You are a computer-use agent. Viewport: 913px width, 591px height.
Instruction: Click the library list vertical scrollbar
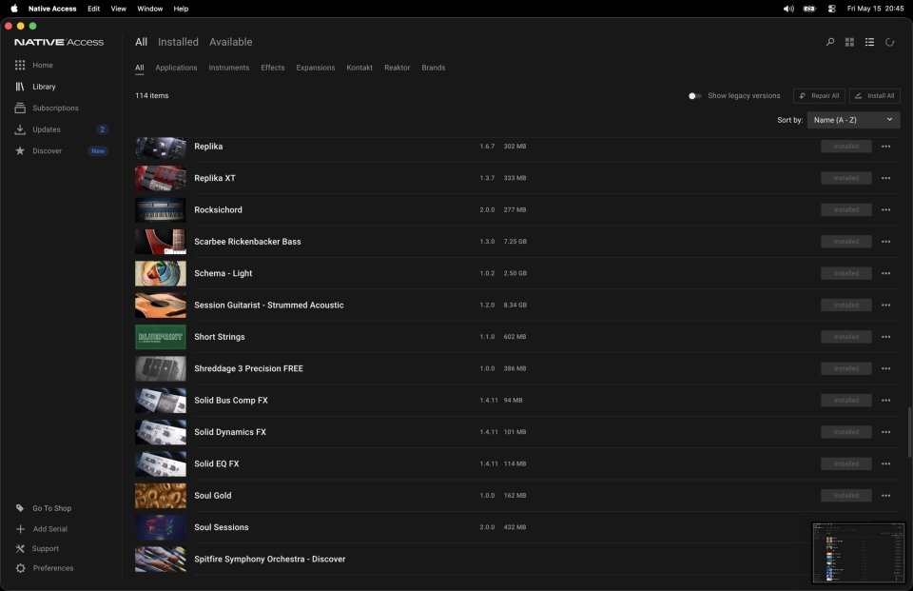(x=909, y=432)
